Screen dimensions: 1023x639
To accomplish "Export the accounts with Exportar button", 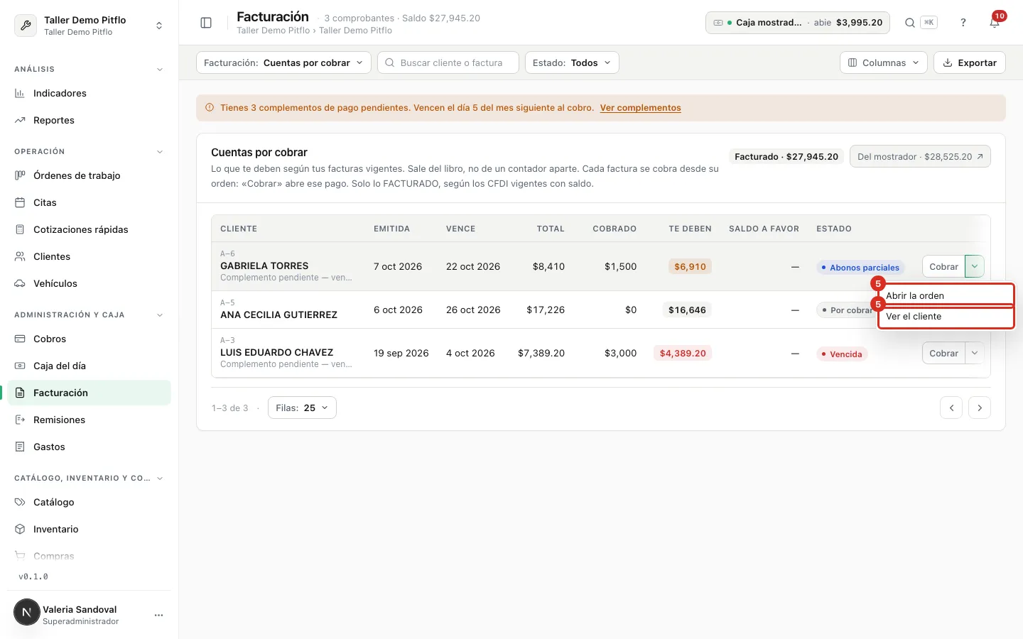I will [970, 62].
